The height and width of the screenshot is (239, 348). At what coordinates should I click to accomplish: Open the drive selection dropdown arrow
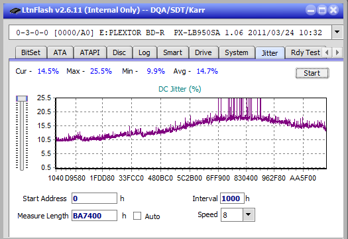(x=337, y=33)
